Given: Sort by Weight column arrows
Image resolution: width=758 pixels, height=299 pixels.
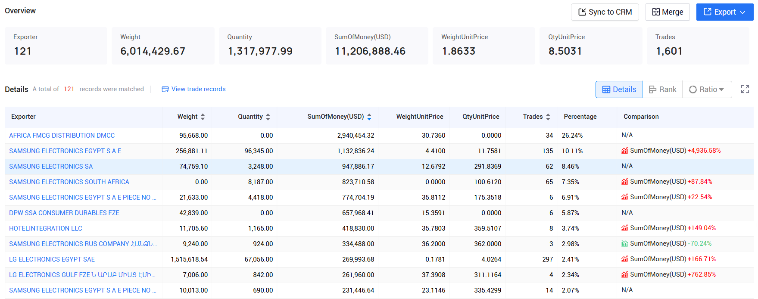Looking at the screenshot, I should [x=203, y=117].
